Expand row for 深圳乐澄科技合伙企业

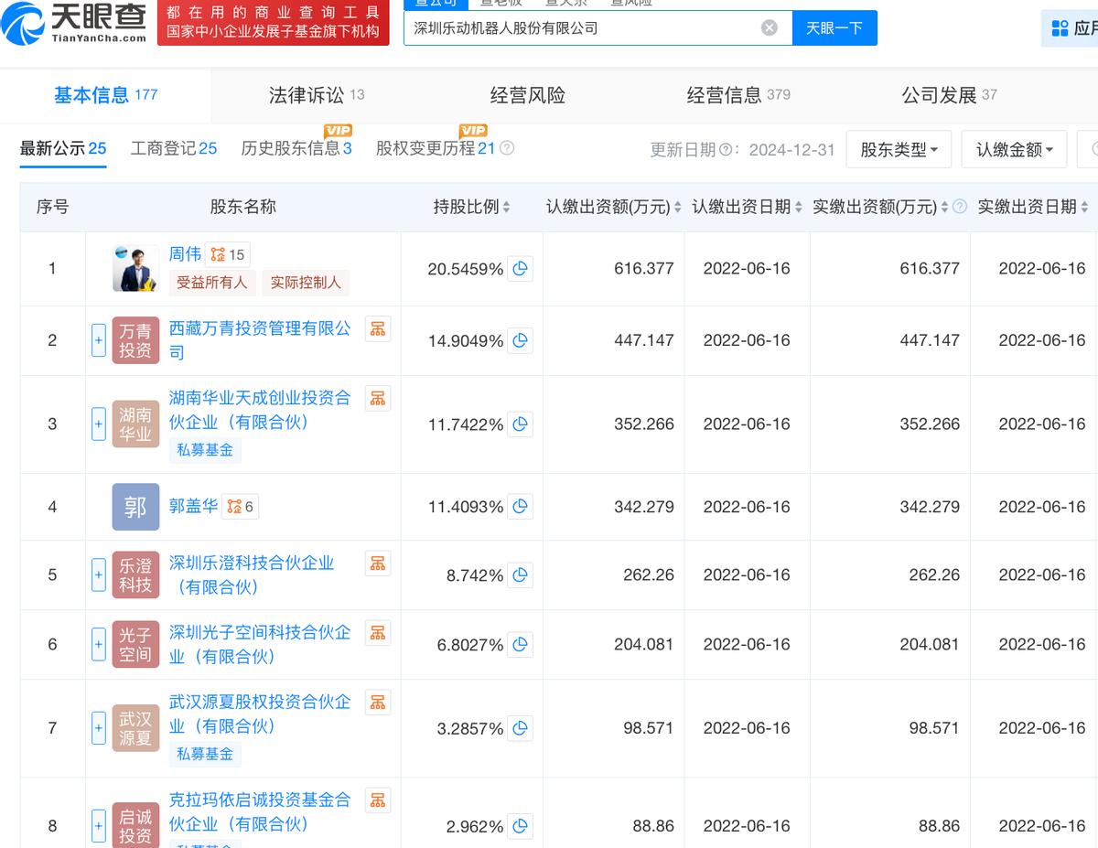[99, 575]
